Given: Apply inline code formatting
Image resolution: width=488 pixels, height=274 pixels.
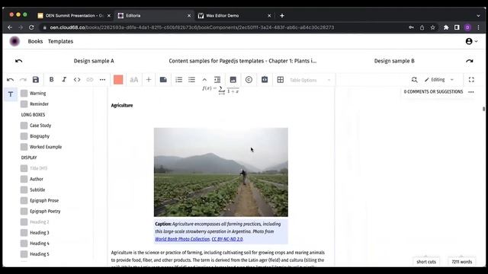Looking at the screenshot, I should coord(77,80).
